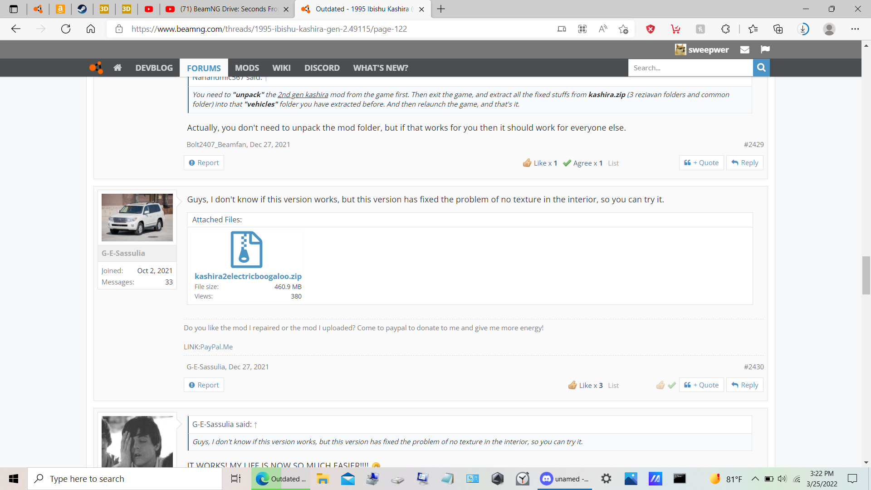Click the page vertical scrollbar thumb

pos(866,275)
